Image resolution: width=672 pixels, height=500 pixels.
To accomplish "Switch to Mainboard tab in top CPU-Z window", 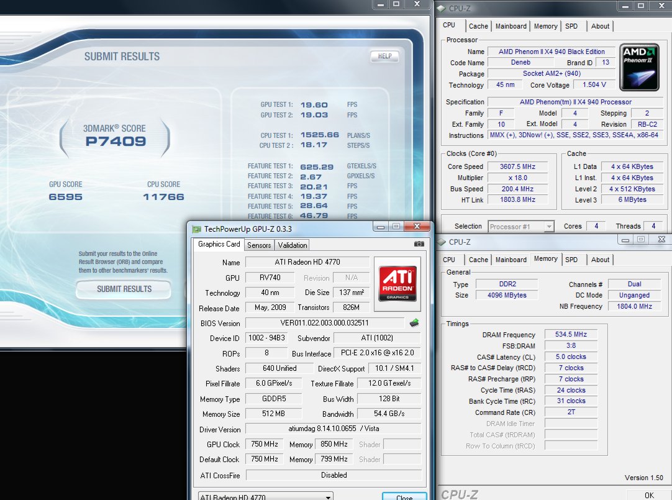I will [x=511, y=26].
